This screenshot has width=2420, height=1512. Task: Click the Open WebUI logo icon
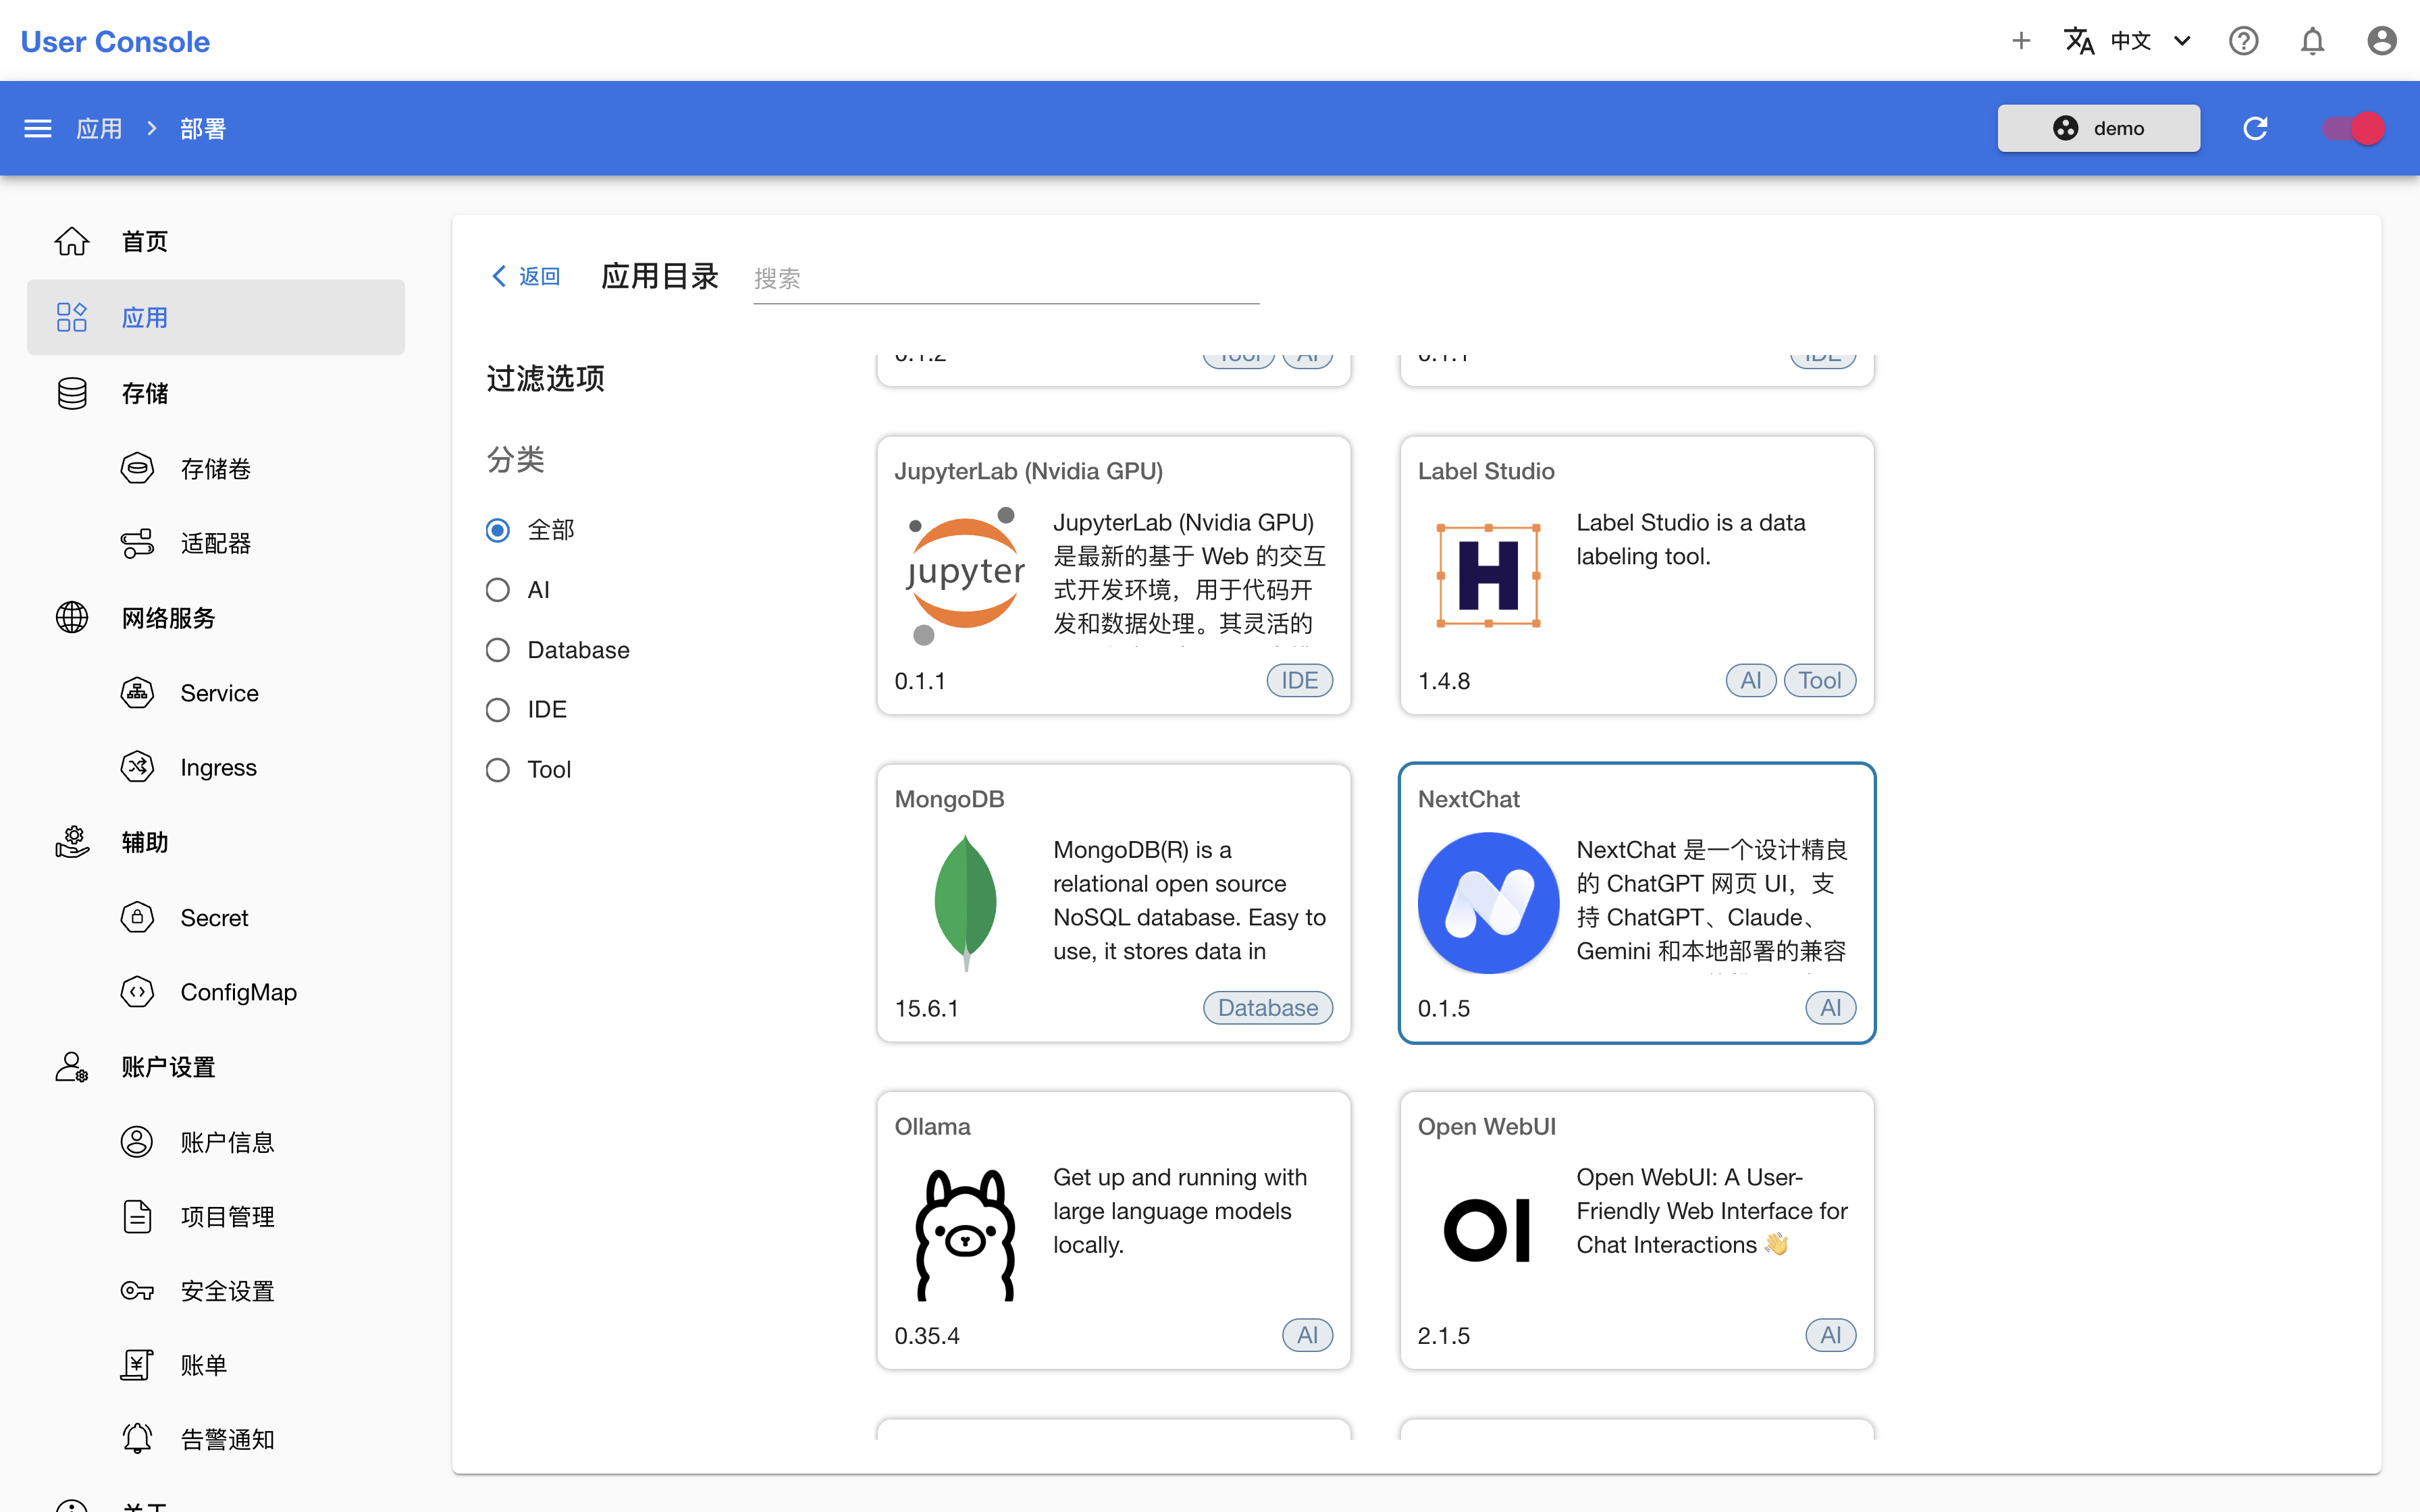click(x=1488, y=1229)
